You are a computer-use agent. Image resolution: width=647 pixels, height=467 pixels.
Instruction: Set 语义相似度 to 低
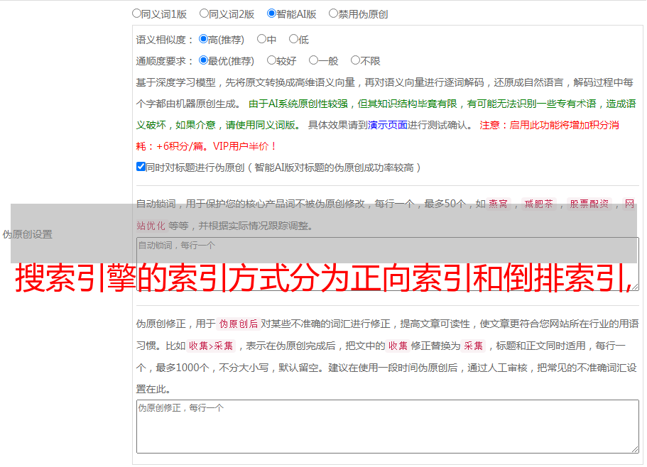point(293,39)
